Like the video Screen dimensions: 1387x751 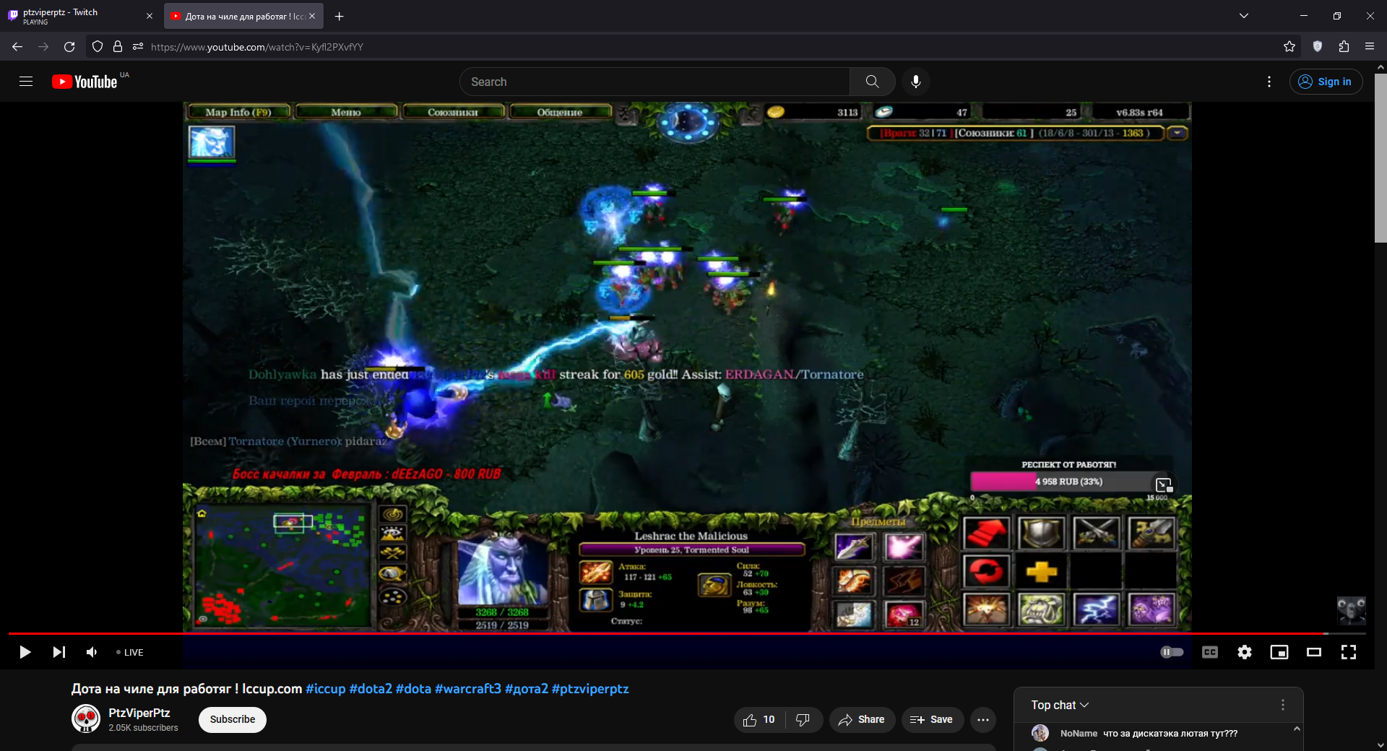click(x=759, y=719)
